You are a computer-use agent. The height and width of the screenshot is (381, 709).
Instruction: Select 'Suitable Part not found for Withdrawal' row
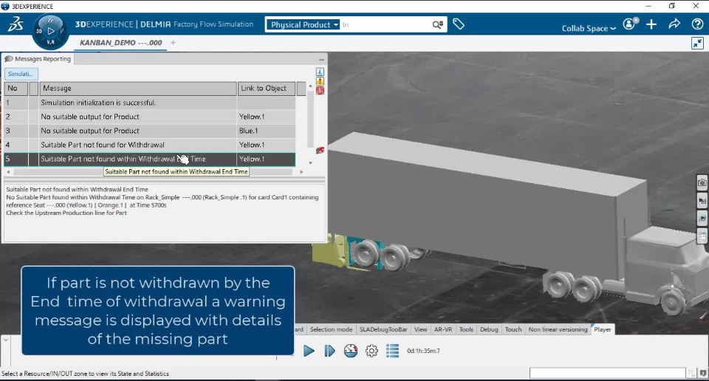[150, 145]
